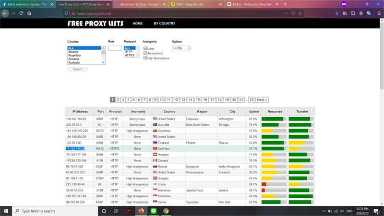Click the Port input field
384x216 pixels.
(x=115, y=48)
